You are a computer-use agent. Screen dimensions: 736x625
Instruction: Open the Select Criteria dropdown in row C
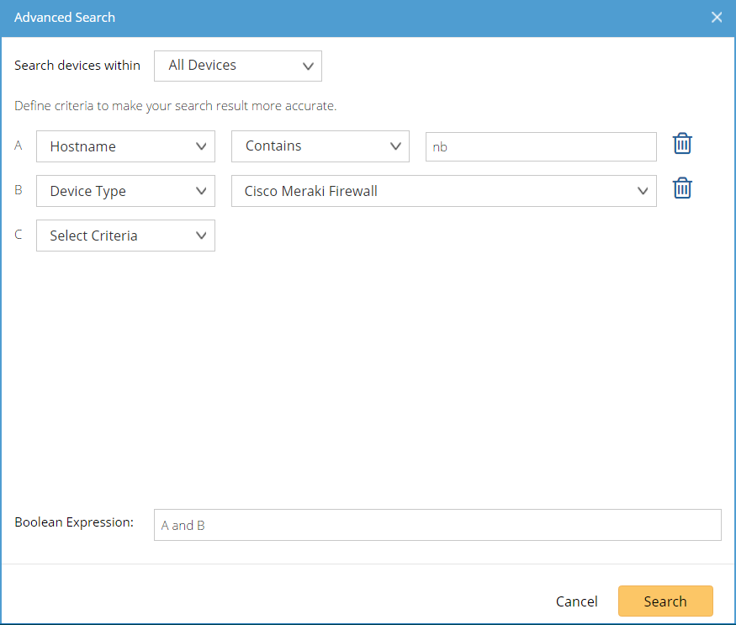[x=125, y=236]
